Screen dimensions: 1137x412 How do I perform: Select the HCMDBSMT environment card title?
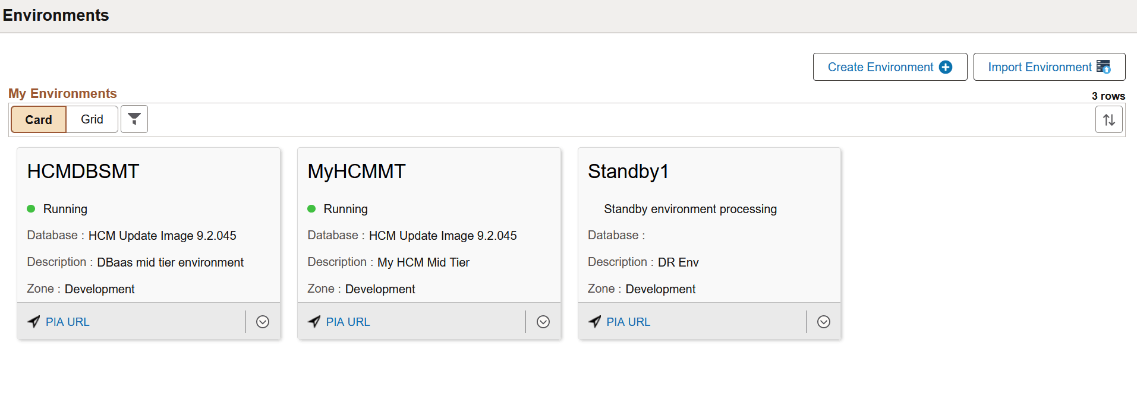(x=83, y=171)
